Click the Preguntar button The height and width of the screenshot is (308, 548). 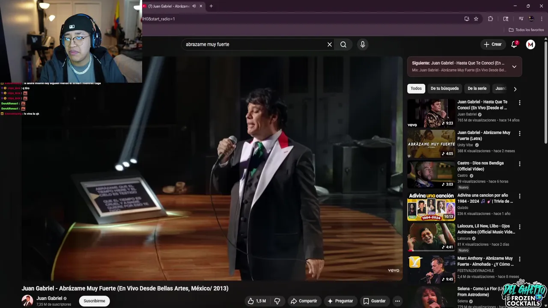340,301
